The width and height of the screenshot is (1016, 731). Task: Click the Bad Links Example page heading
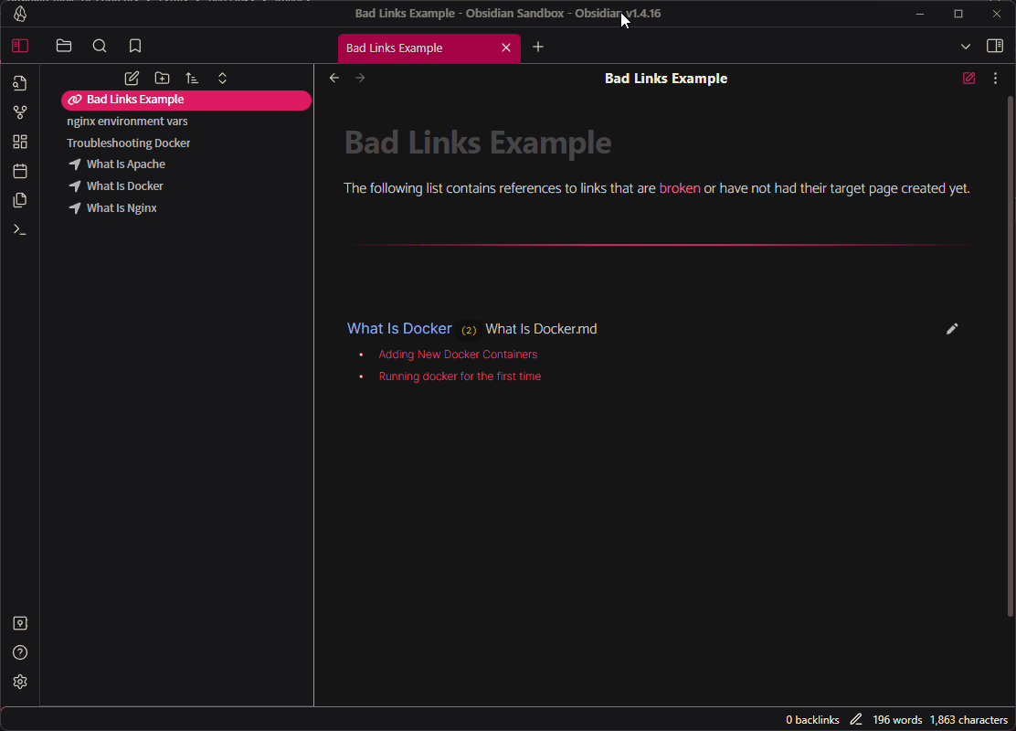point(478,143)
